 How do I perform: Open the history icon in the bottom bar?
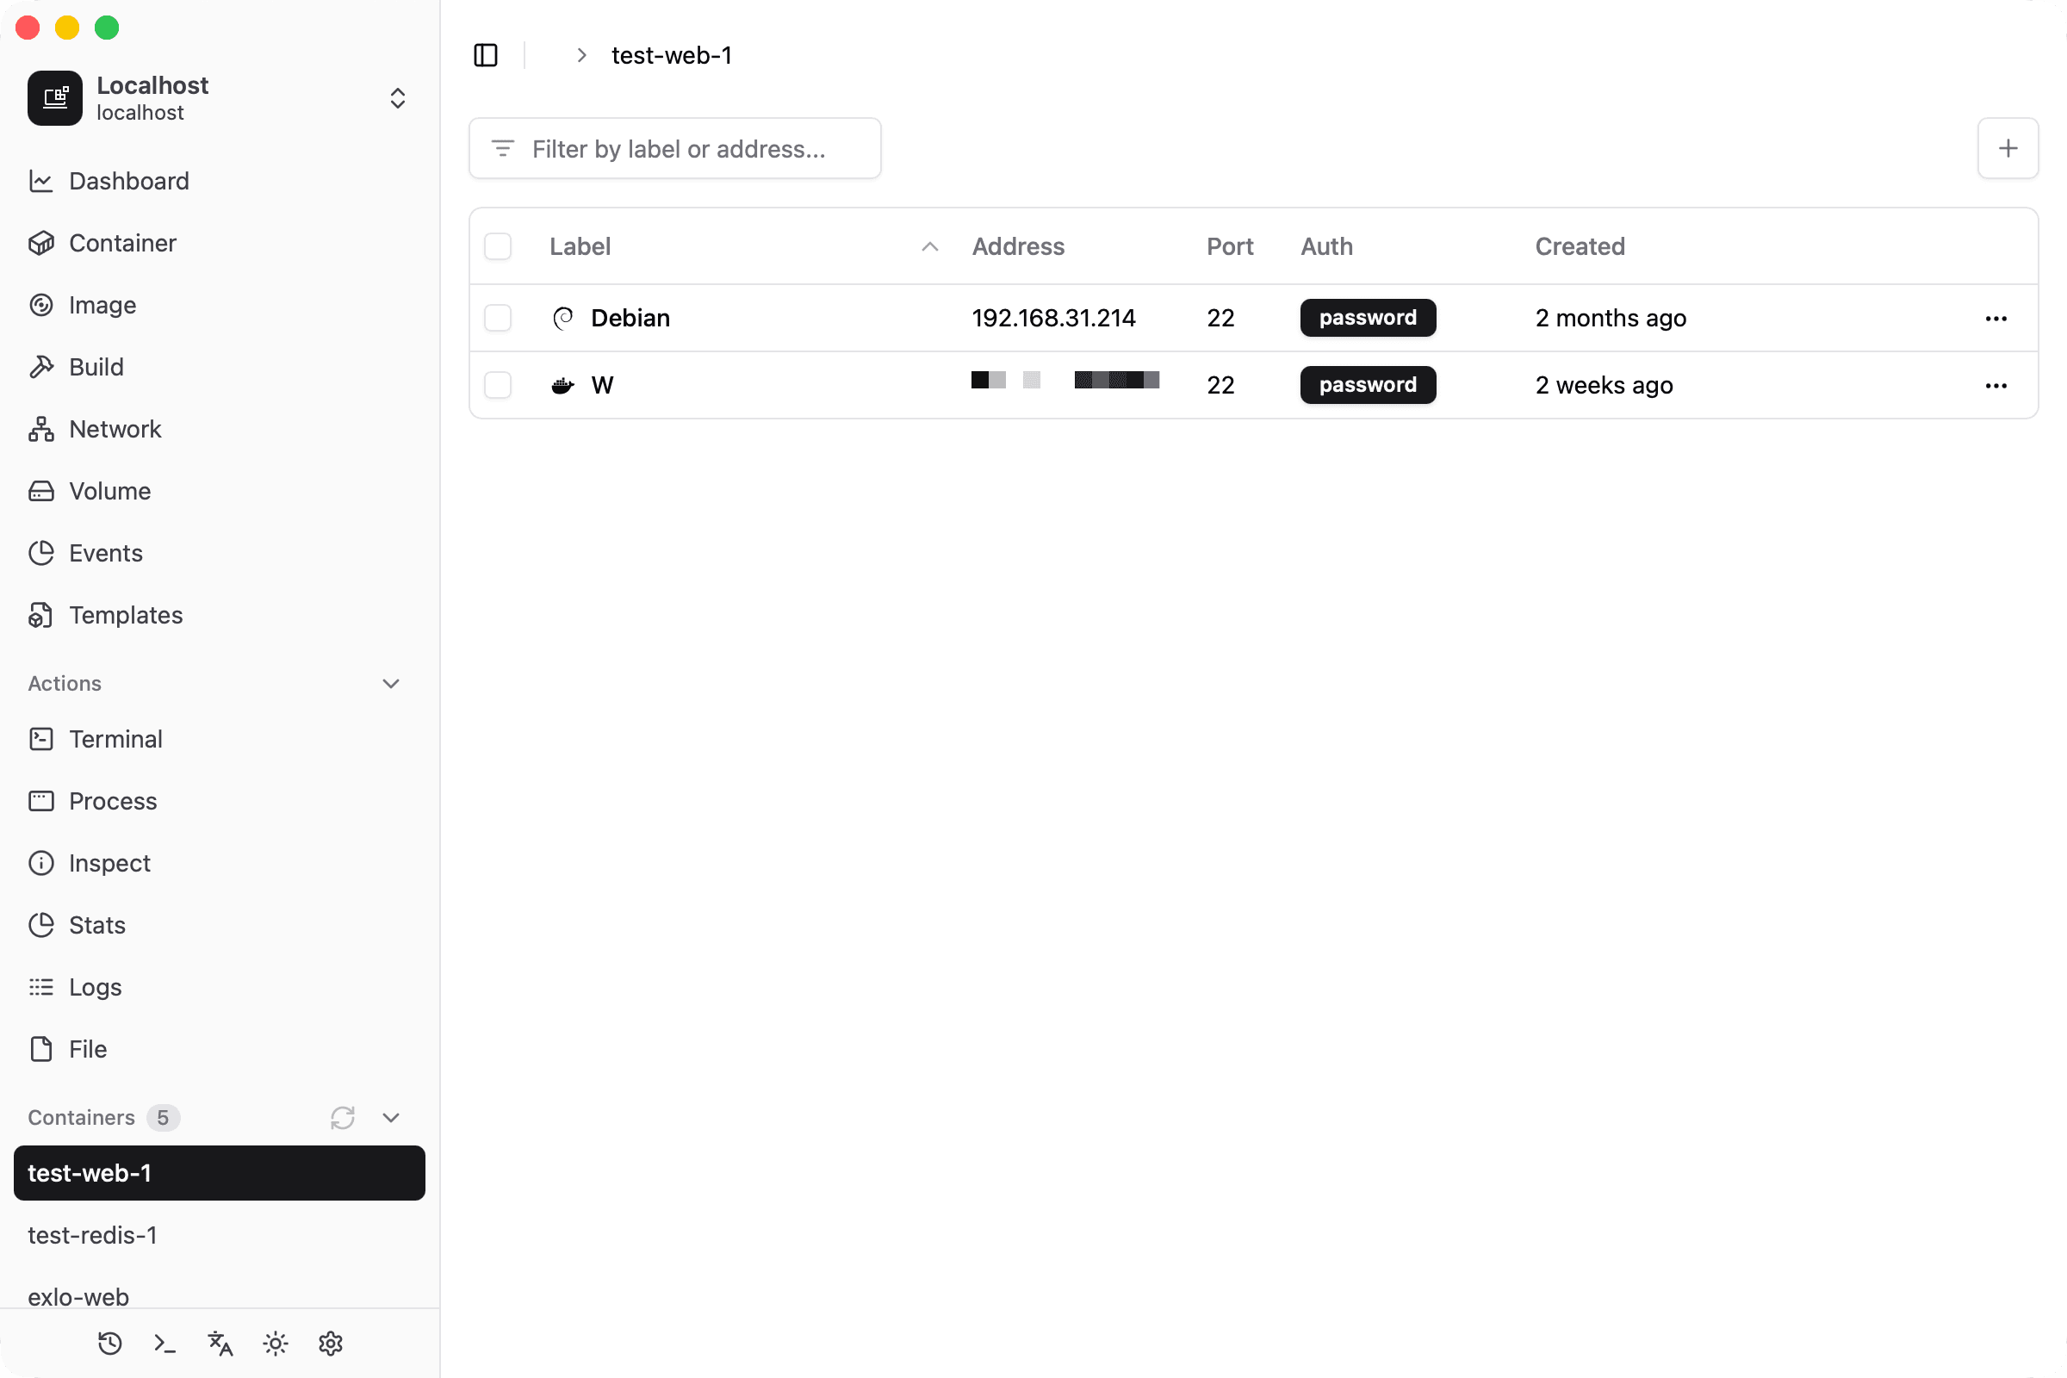tap(110, 1343)
